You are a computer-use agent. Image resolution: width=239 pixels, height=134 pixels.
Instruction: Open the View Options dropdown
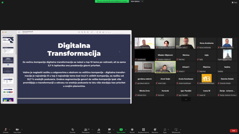(x=136, y=1)
